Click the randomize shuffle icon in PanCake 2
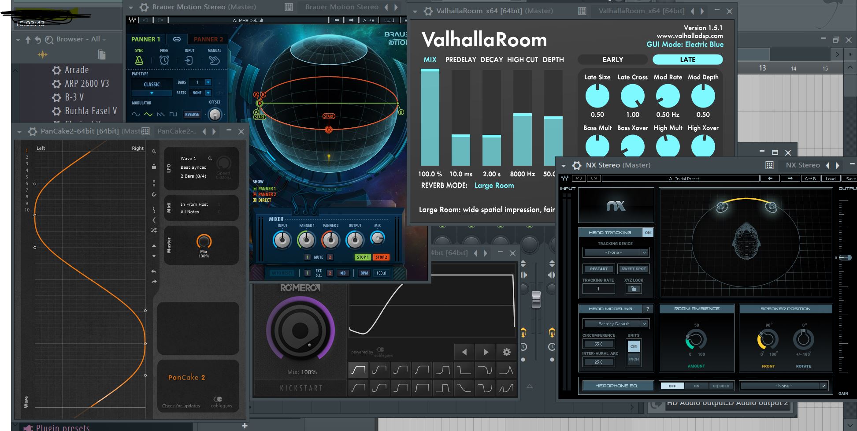This screenshot has height=431, width=857. point(154,230)
